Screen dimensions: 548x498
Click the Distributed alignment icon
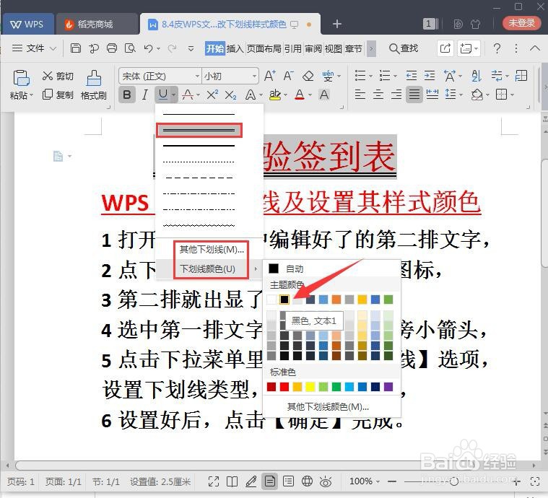tap(432, 95)
